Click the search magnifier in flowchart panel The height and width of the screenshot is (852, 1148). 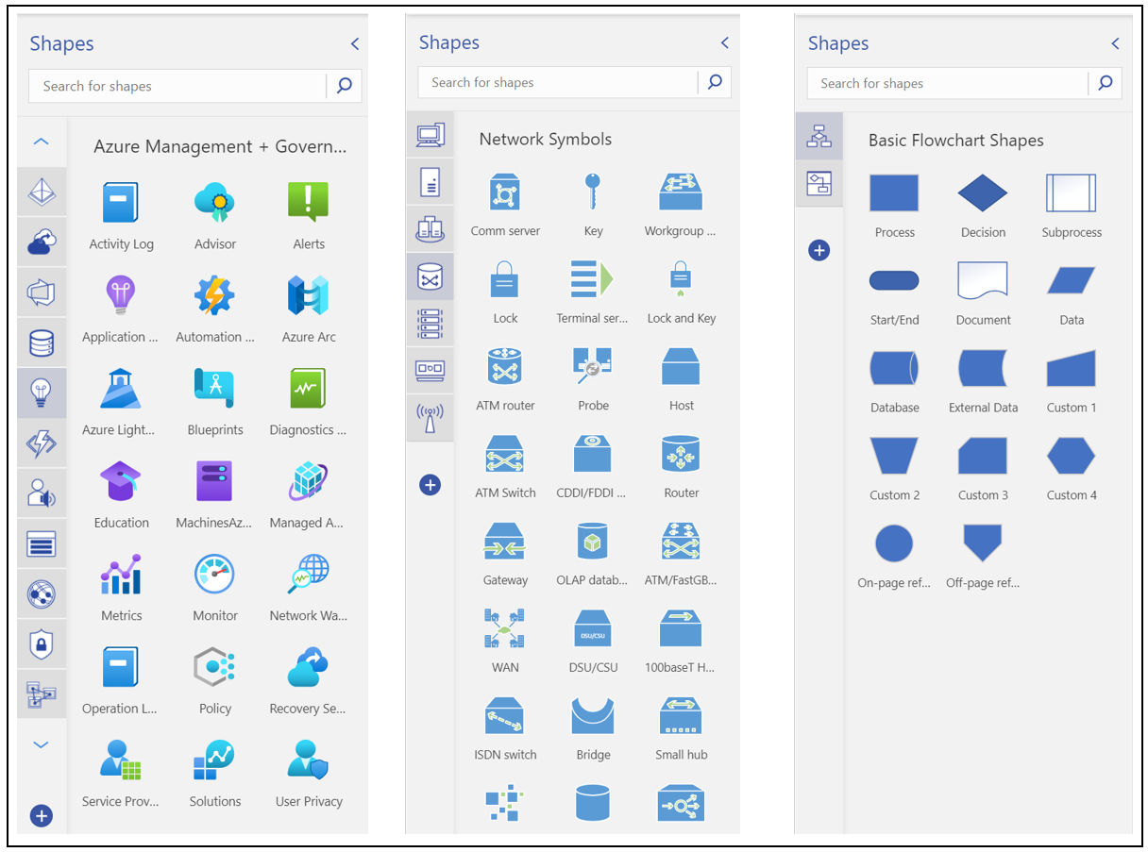pyautogui.click(x=1105, y=83)
